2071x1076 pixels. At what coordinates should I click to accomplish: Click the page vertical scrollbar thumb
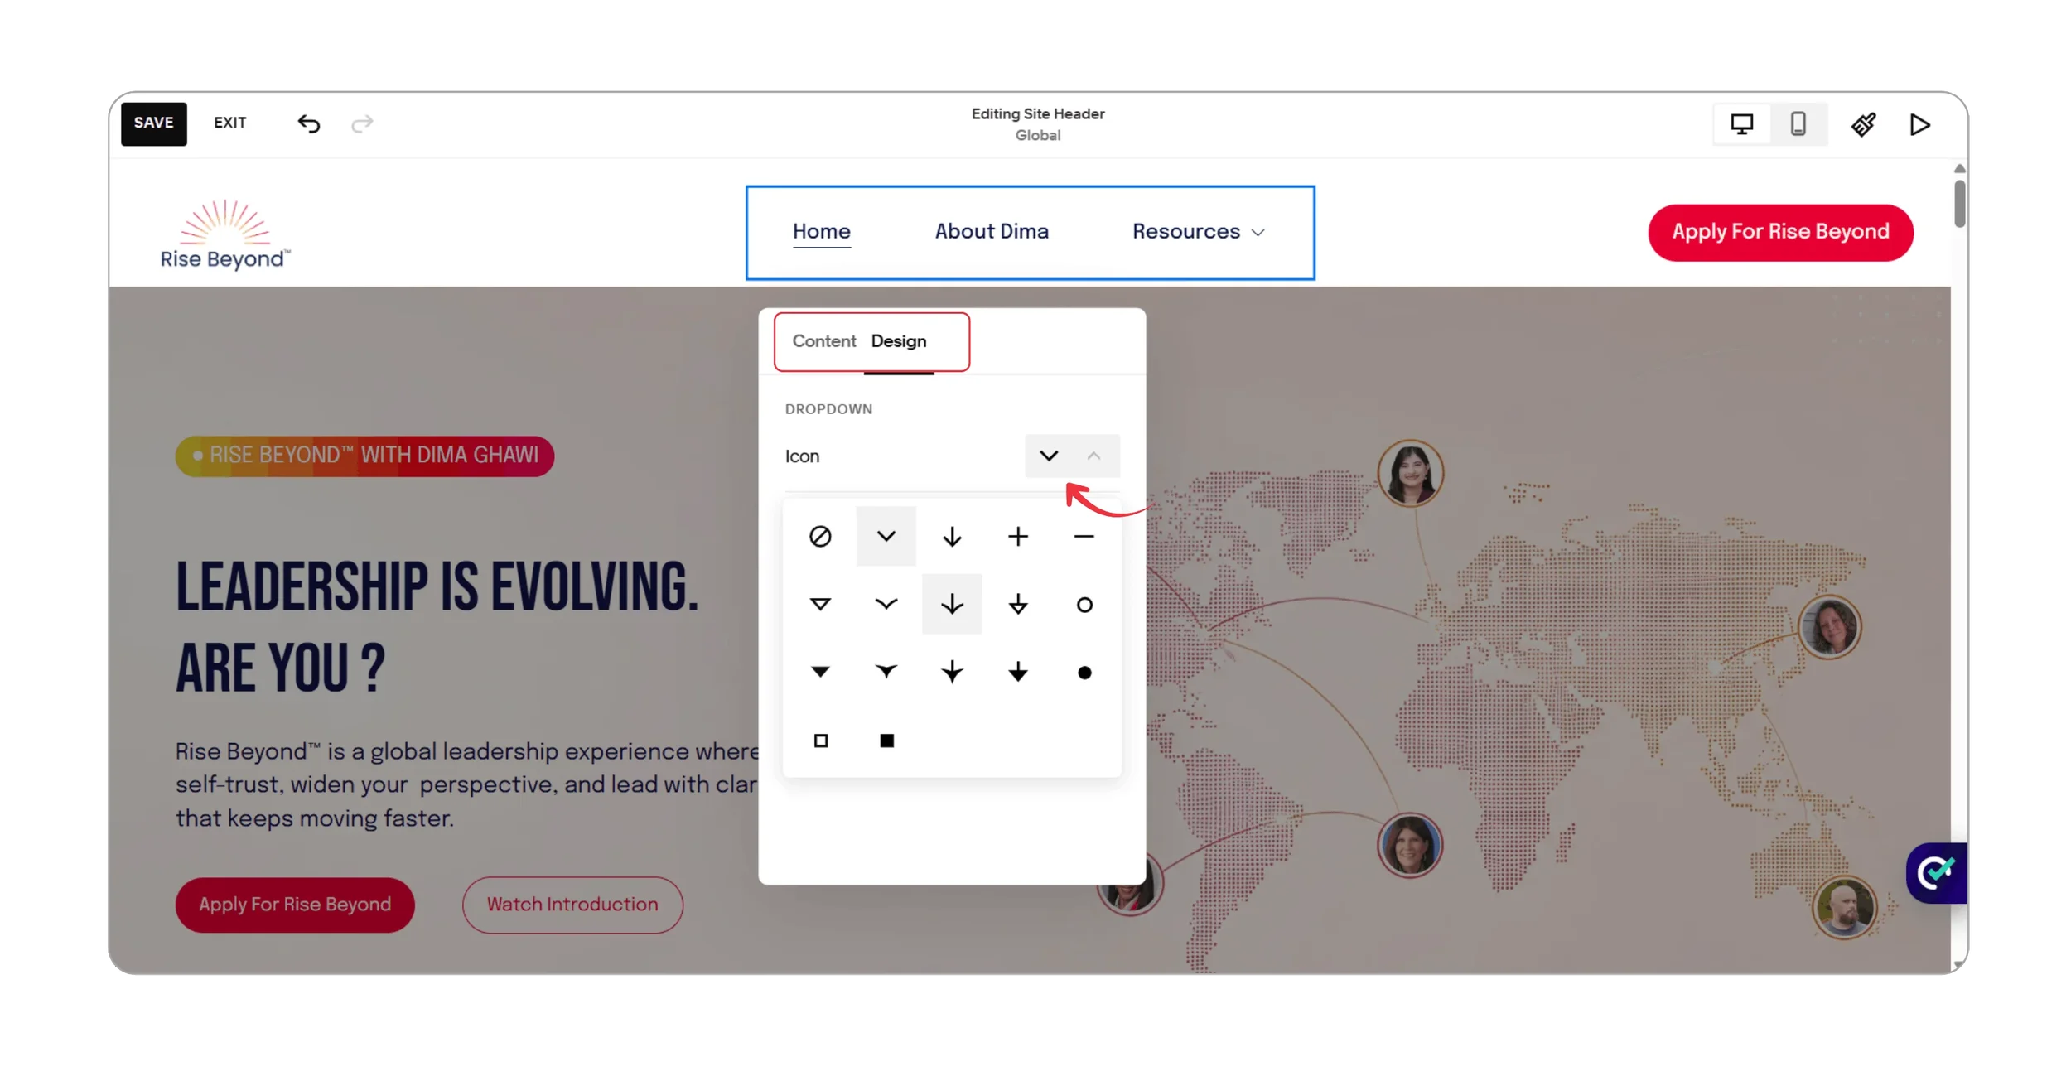pos(1959,203)
